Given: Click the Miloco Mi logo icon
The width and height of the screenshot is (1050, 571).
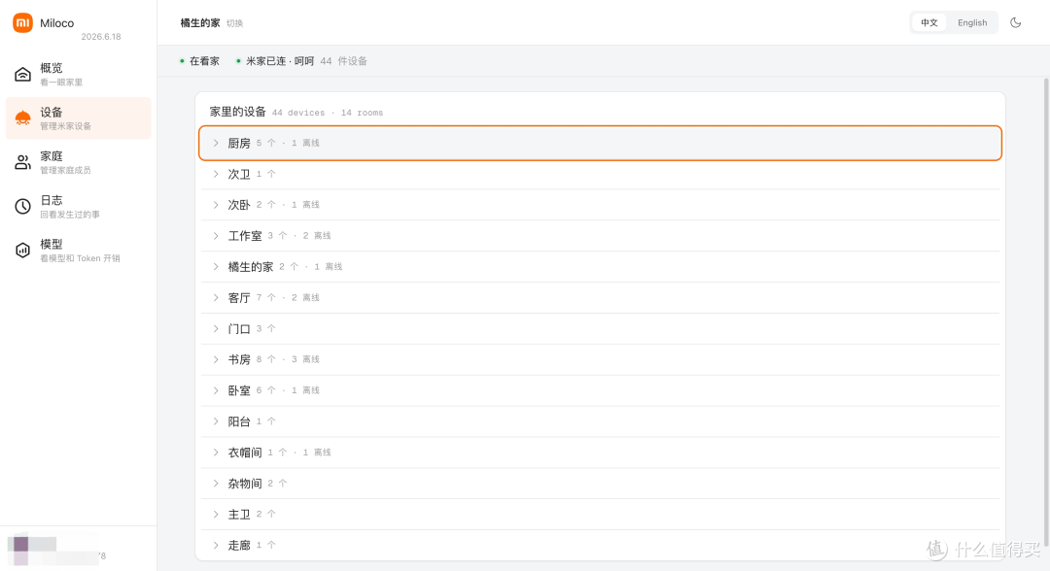Looking at the screenshot, I should tap(22, 22).
